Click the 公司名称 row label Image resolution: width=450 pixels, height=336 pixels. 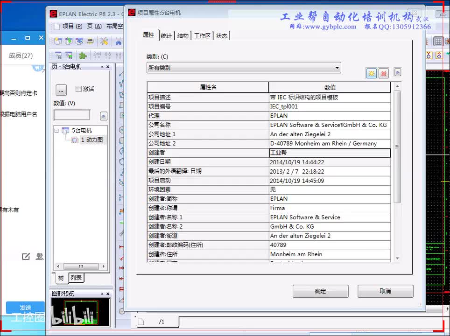pos(160,125)
